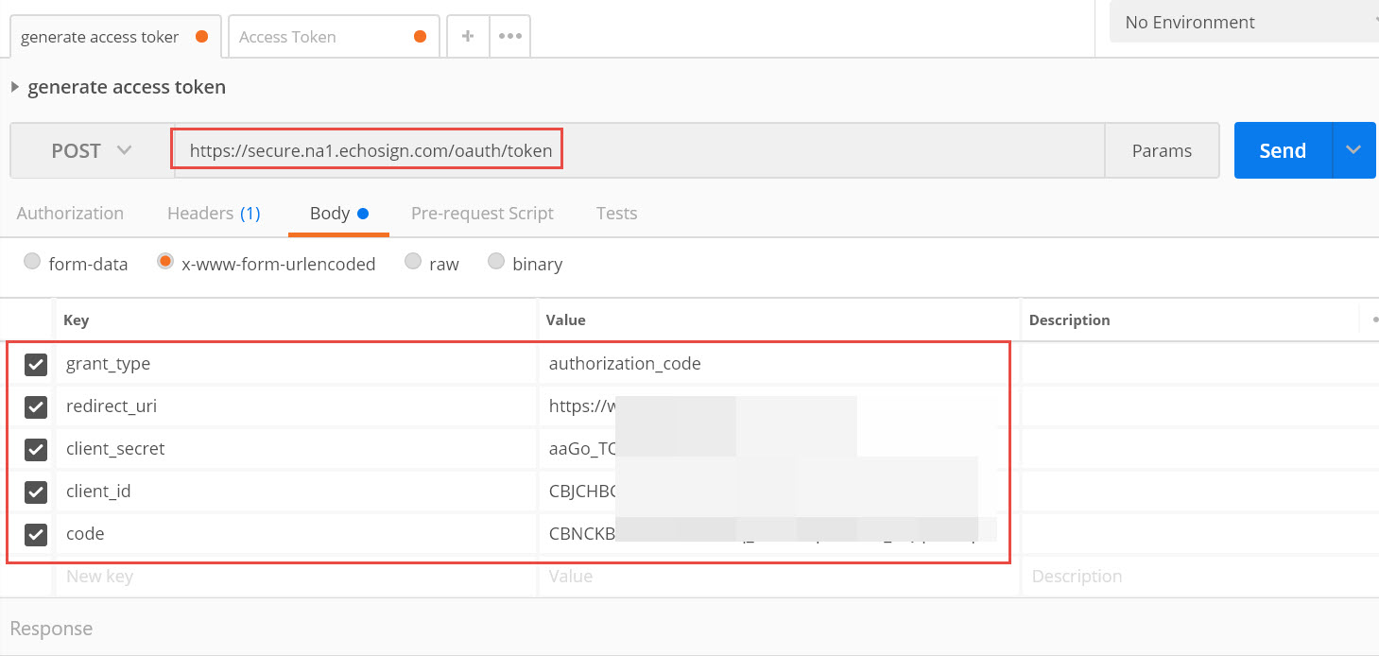Switch to the Authorization tab
The image size is (1379, 656).
(70, 214)
